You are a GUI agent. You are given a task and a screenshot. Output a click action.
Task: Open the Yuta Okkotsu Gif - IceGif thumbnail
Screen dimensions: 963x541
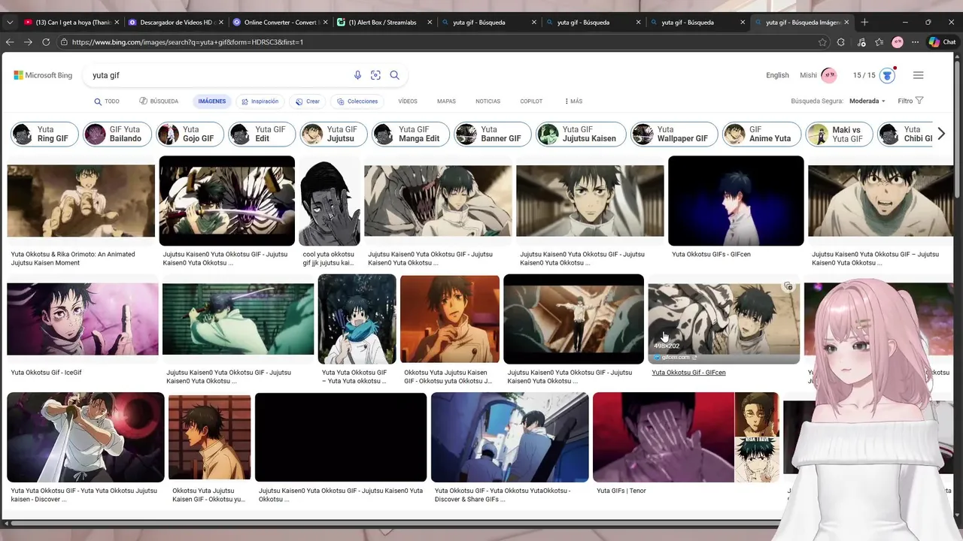tap(83, 319)
